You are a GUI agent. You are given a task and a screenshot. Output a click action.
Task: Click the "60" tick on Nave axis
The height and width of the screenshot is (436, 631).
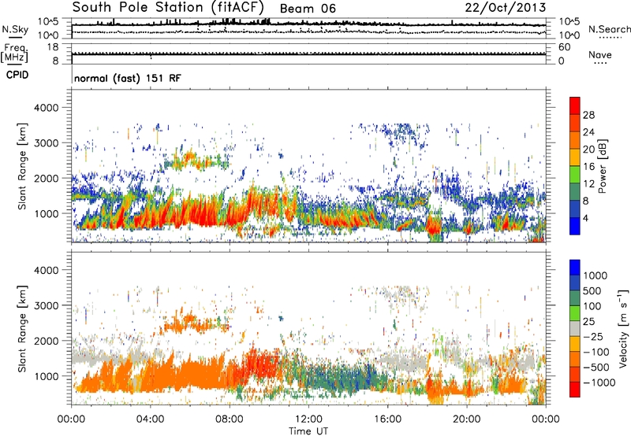point(564,47)
